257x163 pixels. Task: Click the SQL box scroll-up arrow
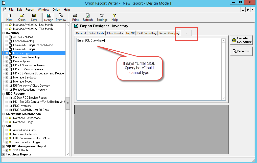click(223, 41)
